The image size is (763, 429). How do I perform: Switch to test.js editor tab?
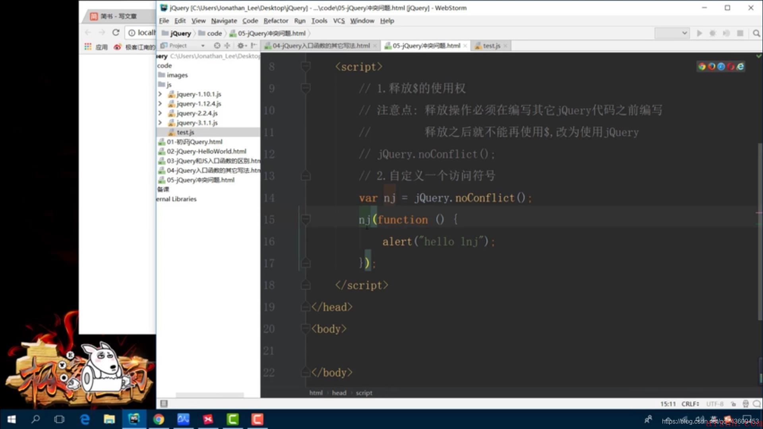pyautogui.click(x=491, y=46)
